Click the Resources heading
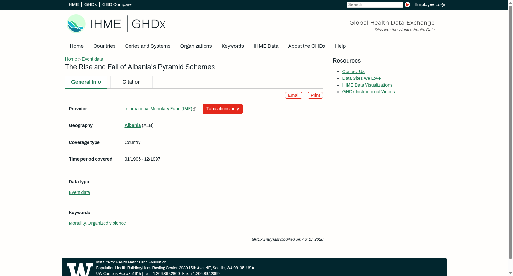Viewport: 513px width, 276px height. click(347, 61)
